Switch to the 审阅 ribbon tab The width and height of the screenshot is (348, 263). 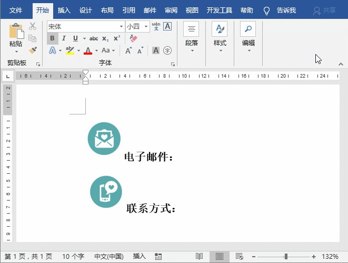coord(171,10)
